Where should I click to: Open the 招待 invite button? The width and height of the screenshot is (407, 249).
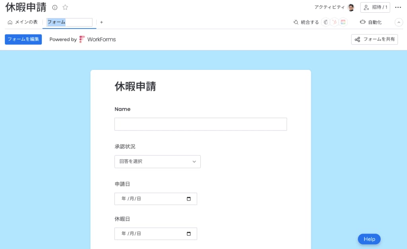click(375, 7)
